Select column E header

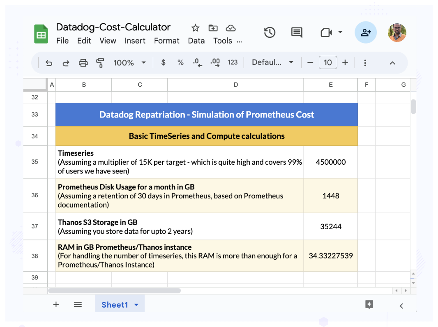point(331,85)
